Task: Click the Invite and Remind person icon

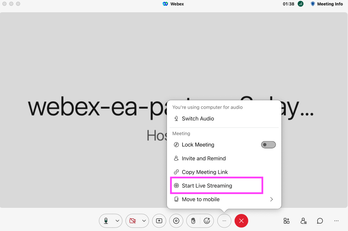Action: [x=176, y=158]
